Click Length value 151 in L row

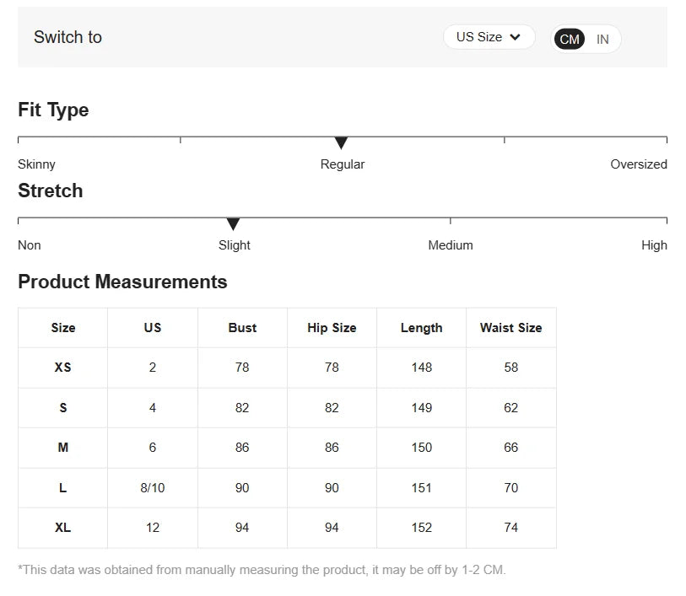[x=421, y=487]
